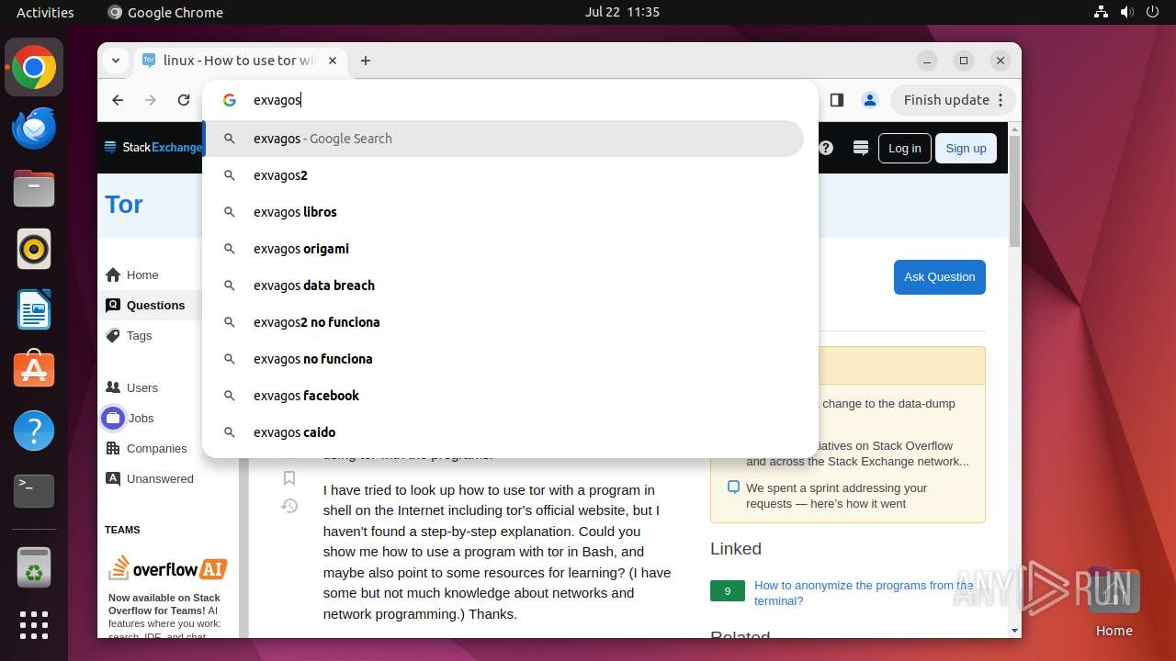Screen dimensions: 1176x661
Task: Open 'We spent a sprint addressing' link
Action: [x=837, y=496]
